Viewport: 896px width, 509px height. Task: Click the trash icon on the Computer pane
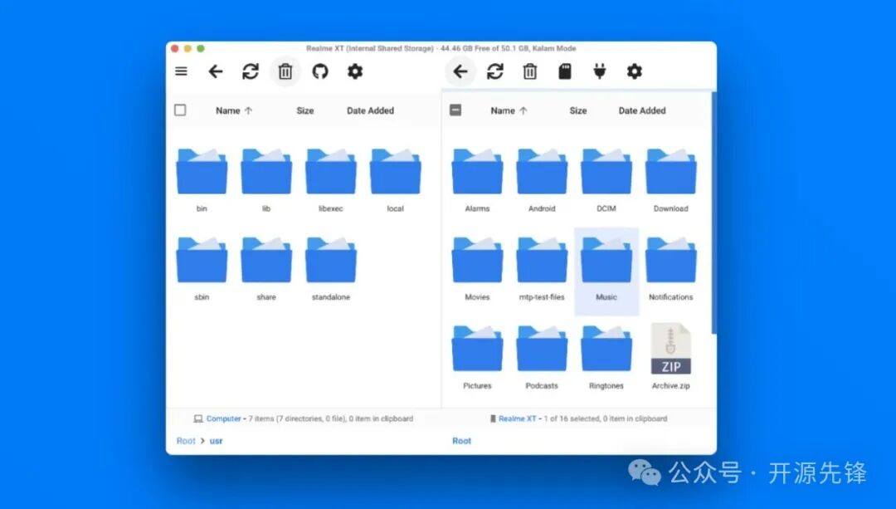click(x=285, y=71)
